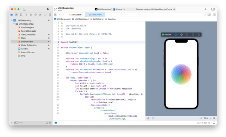Click the duplicate preview icon
This screenshot has width=226, height=137.
[199, 34]
